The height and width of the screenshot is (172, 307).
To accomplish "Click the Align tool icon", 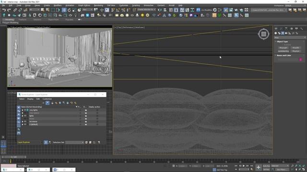I will point(165,10).
